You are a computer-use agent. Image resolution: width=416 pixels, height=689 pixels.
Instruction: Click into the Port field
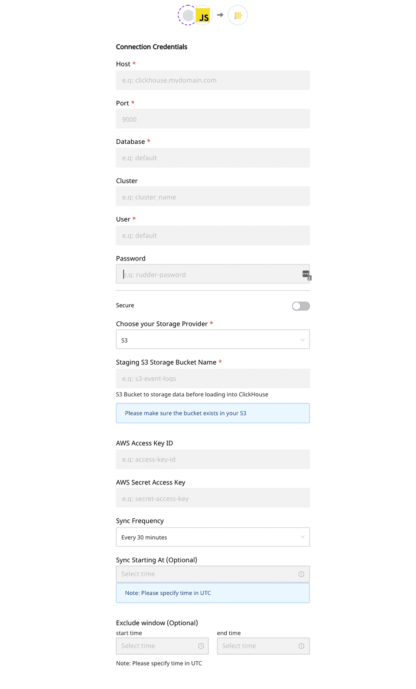[212, 119]
